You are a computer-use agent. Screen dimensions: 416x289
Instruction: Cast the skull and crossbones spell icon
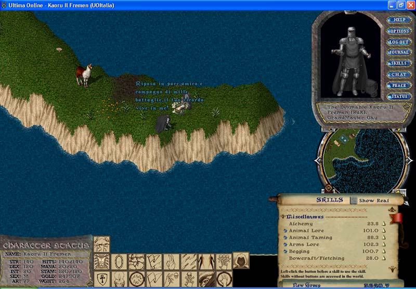point(189,279)
